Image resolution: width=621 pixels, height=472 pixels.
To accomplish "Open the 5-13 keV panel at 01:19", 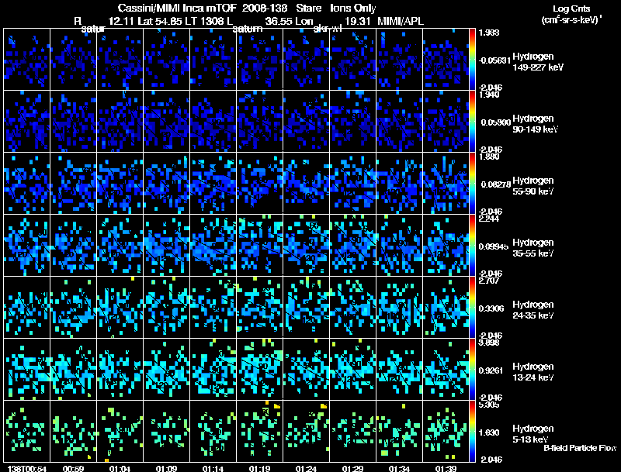I will click(x=259, y=431).
